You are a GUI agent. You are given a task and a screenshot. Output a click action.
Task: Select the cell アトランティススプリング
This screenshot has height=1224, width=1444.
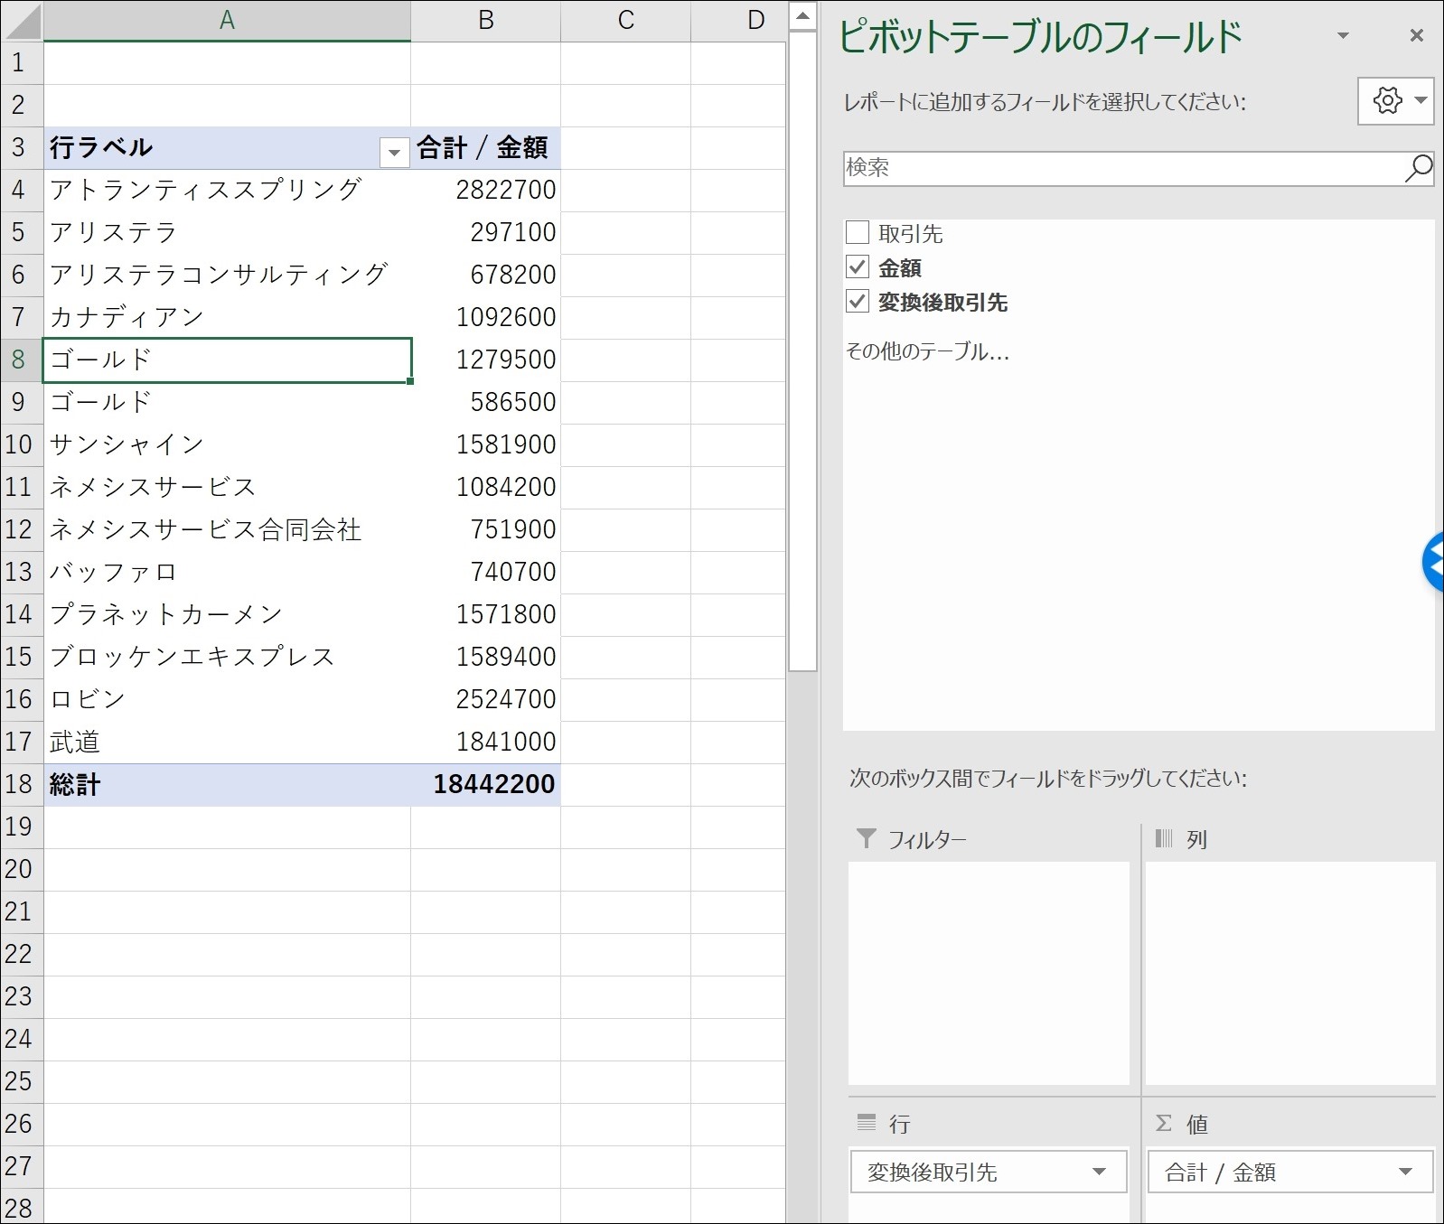227,190
